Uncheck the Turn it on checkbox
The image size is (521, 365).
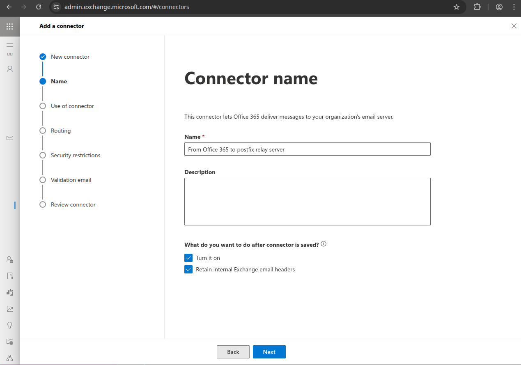(188, 258)
